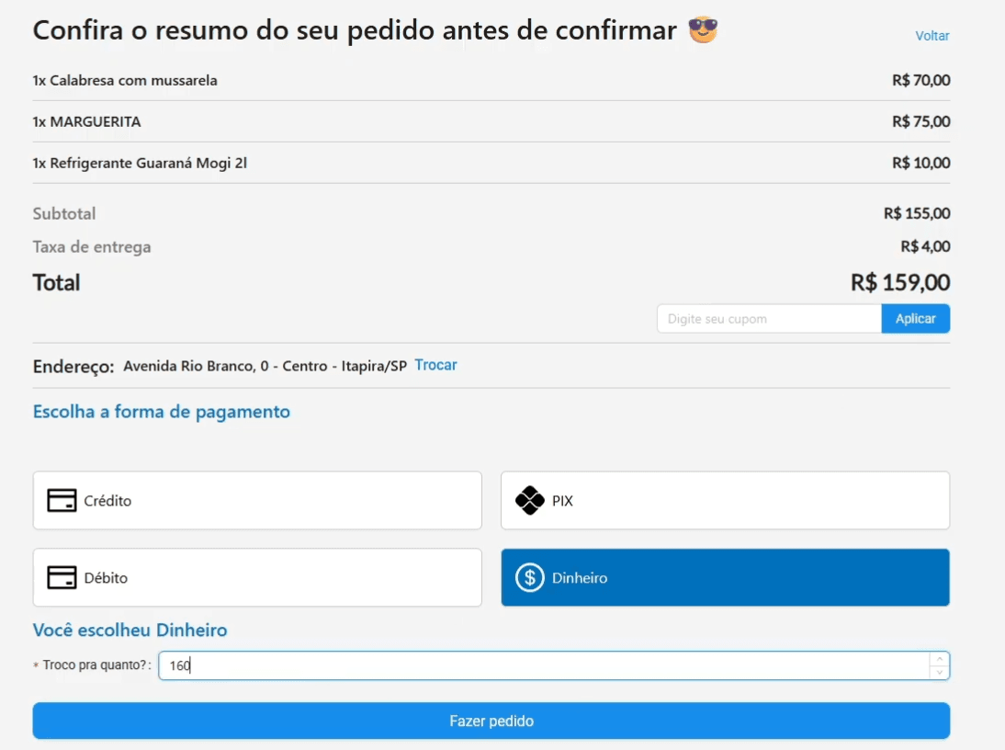Deselect the highlighted Dinheiro payment option
The height and width of the screenshot is (750, 1005).
click(x=725, y=577)
